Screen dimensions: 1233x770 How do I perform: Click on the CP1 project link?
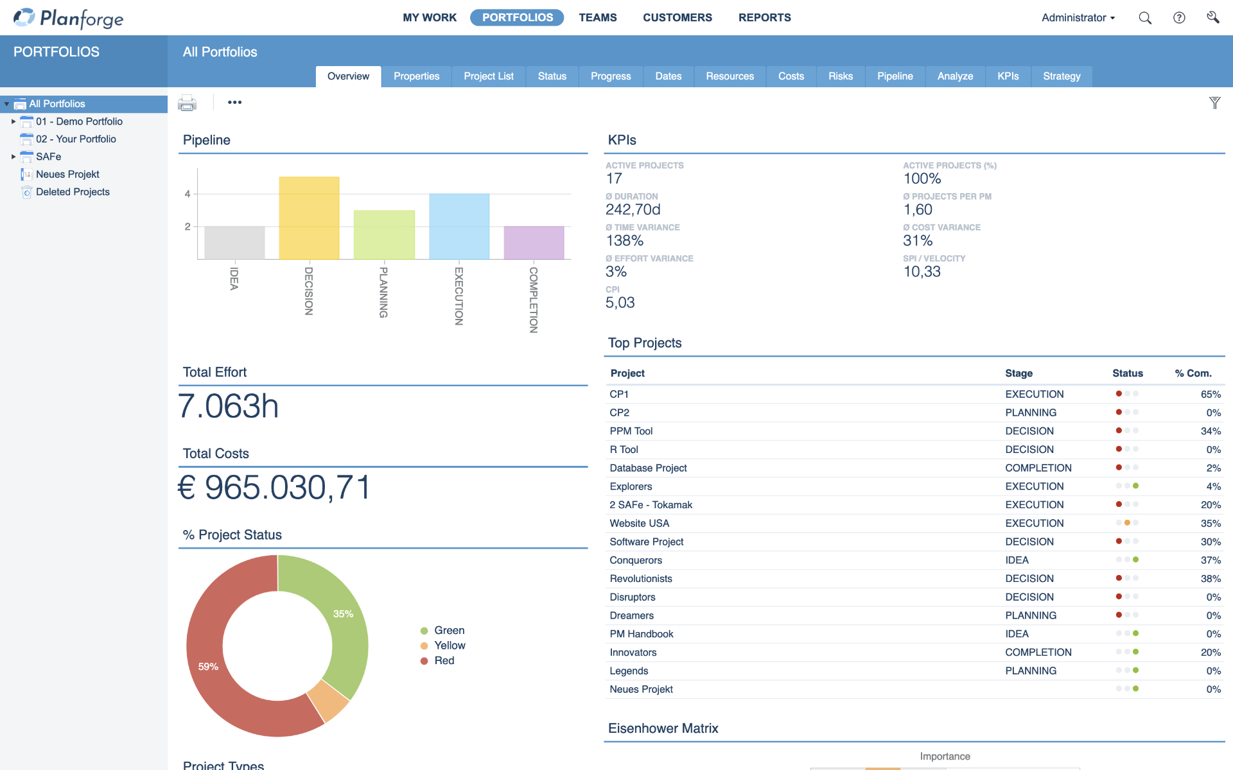(620, 394)
